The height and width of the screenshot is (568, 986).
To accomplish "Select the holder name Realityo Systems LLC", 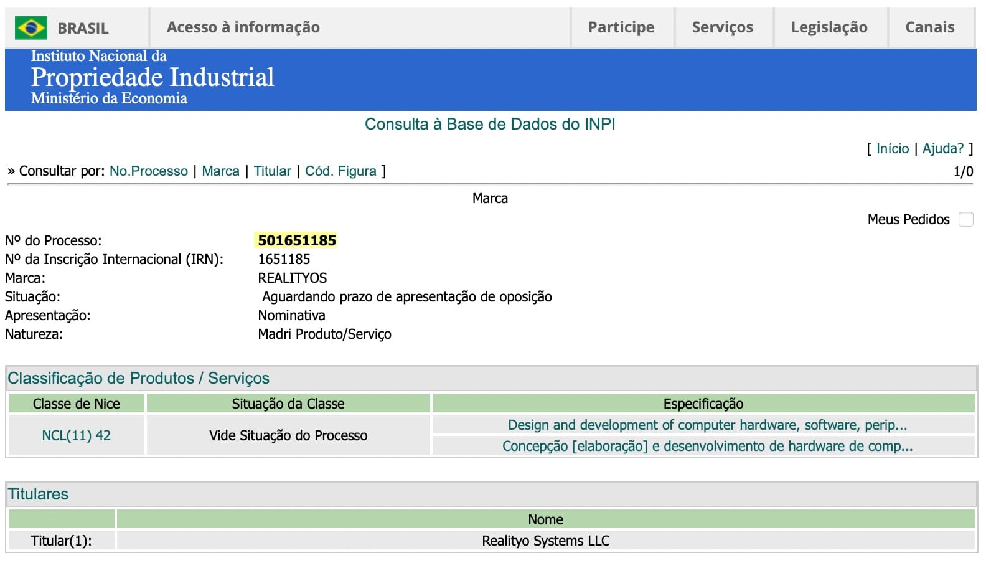I will (546, 541).
